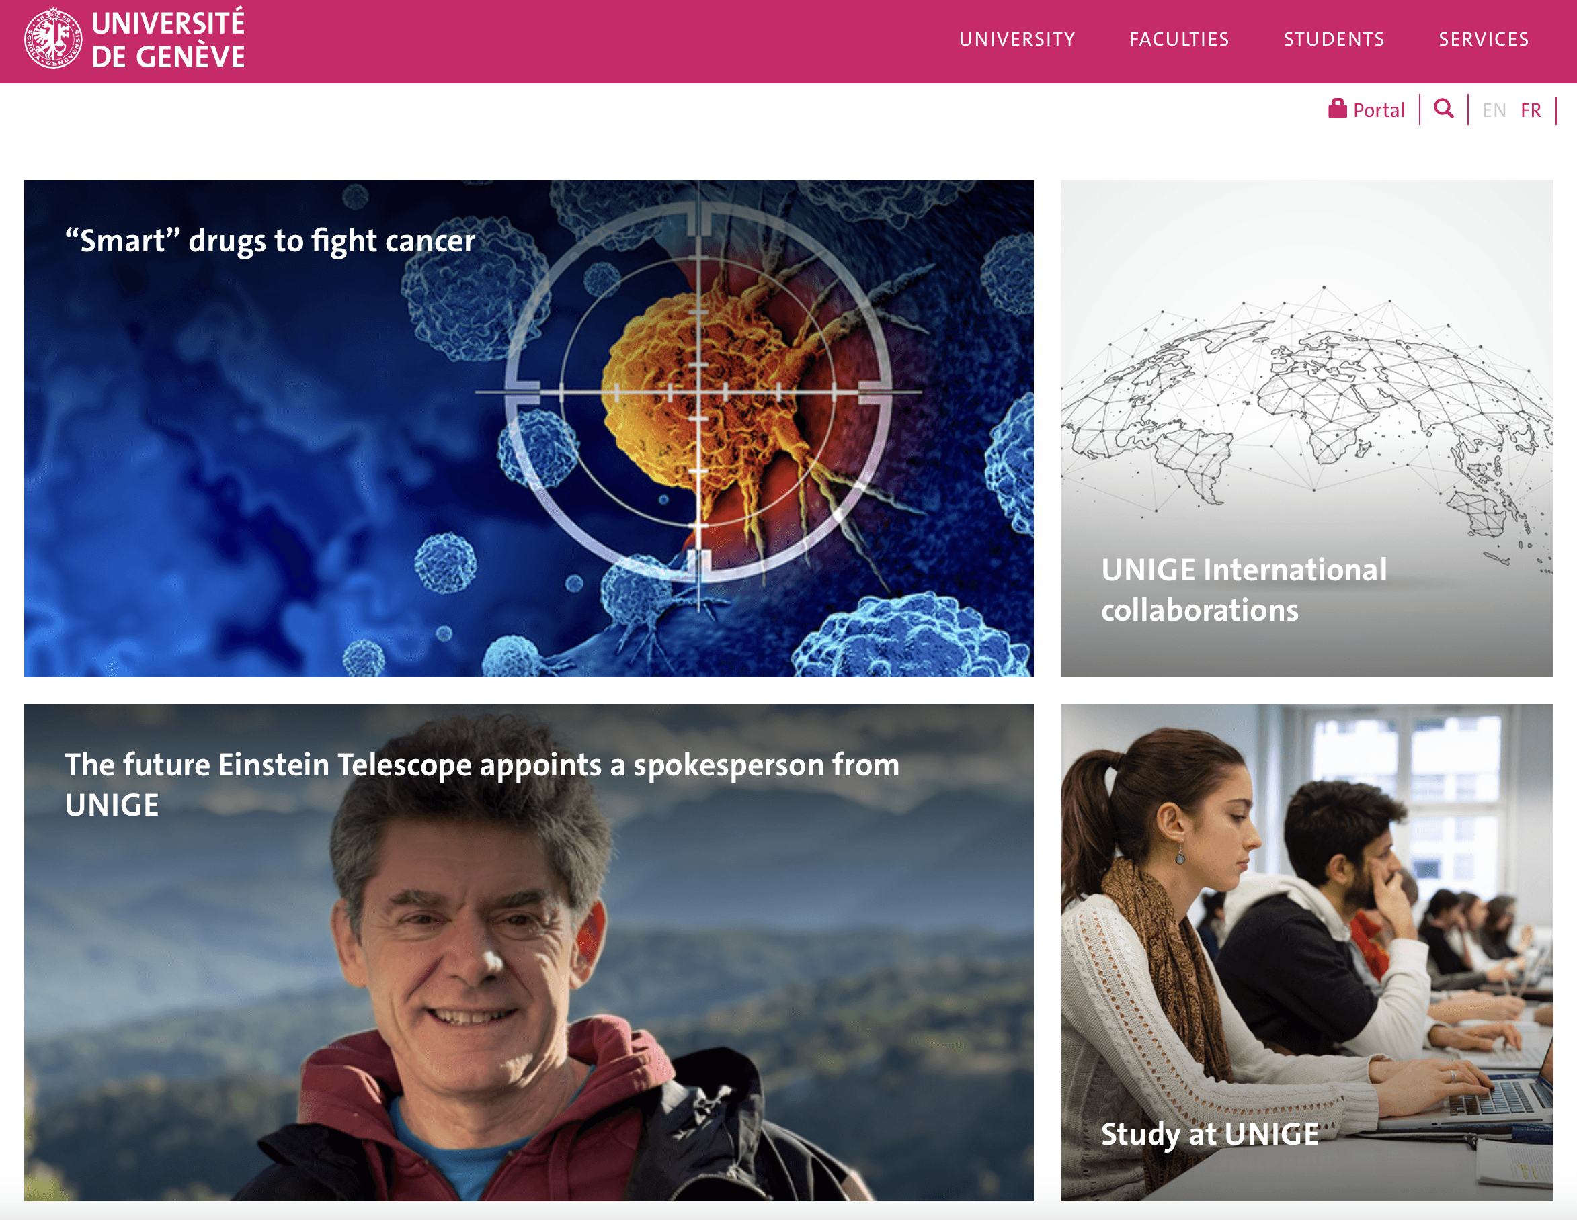1577x1220 pixels.
Task: Click the University of Geneva seal logo
Action: [x=52, y=38]
